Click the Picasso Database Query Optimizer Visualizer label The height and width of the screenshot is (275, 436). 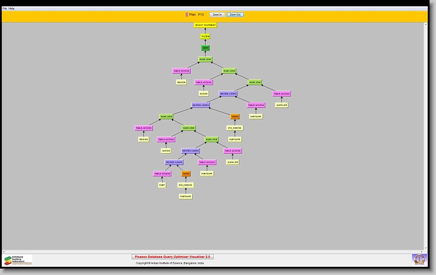click(x=172, y=257)
